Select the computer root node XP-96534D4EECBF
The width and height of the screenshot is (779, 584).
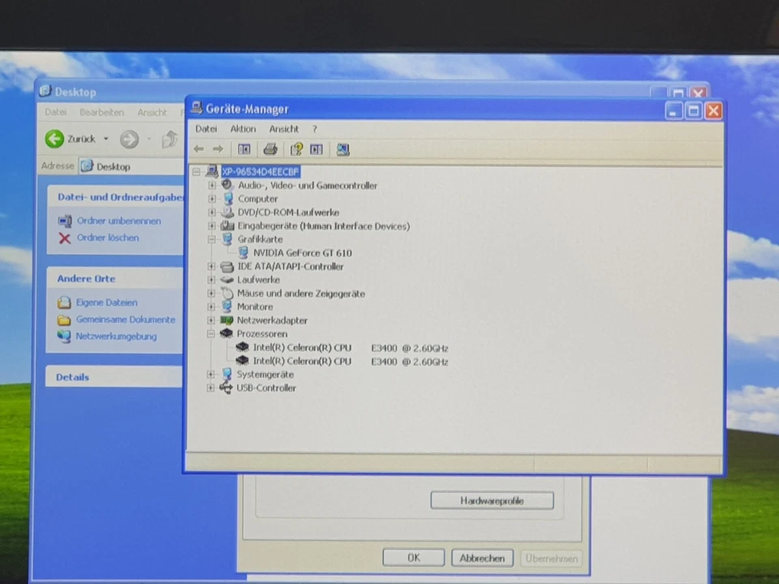(260, 172)
